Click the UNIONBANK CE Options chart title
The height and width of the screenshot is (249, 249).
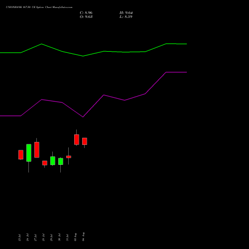(x=39, y=7)
